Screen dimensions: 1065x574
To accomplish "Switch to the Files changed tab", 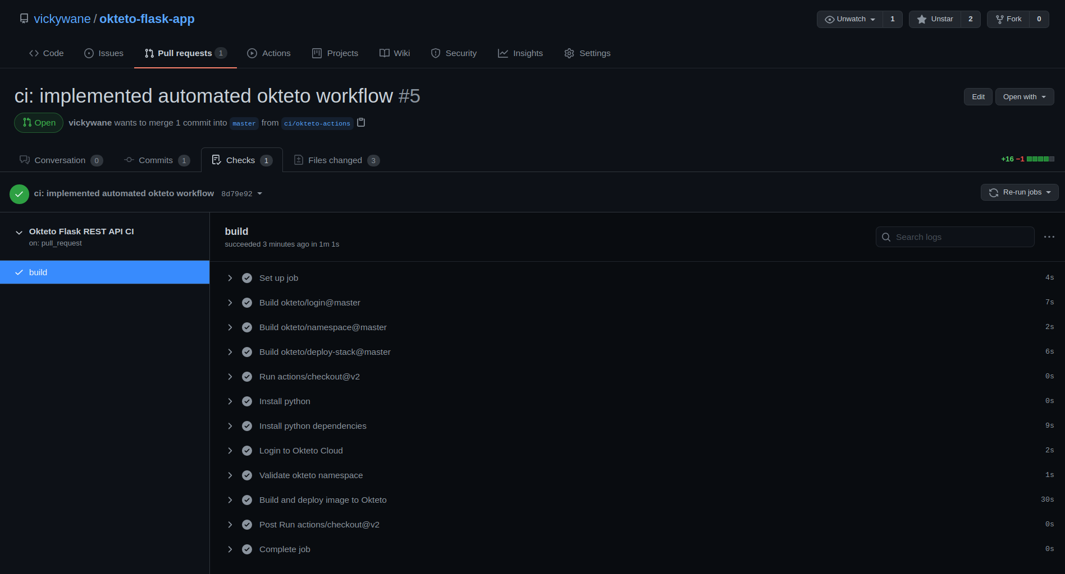I will (337, 160).
